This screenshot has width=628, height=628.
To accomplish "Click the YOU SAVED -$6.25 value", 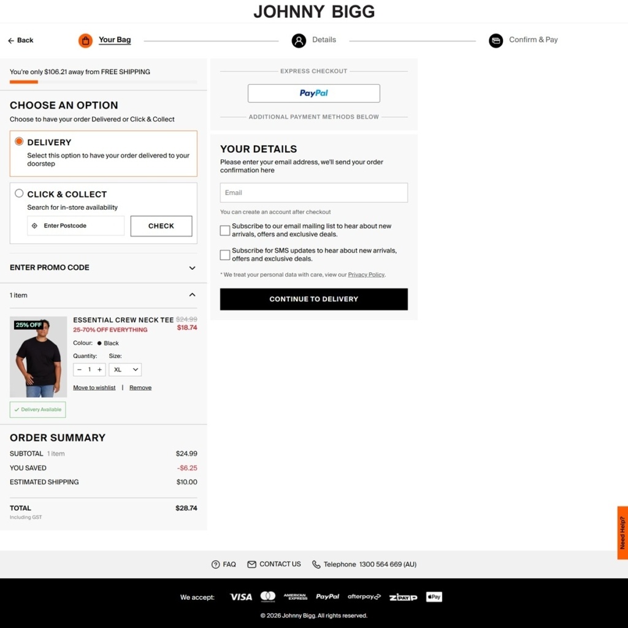I will point(187,468).
